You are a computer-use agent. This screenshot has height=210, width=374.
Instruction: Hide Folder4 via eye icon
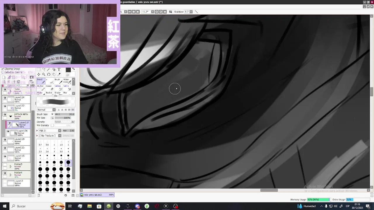pos(5,173)
